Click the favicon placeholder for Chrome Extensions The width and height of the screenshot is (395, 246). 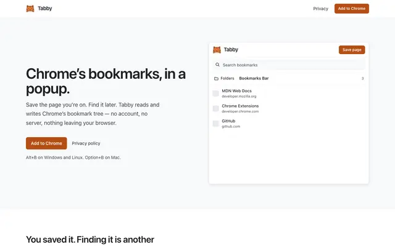tap(215, 108)
